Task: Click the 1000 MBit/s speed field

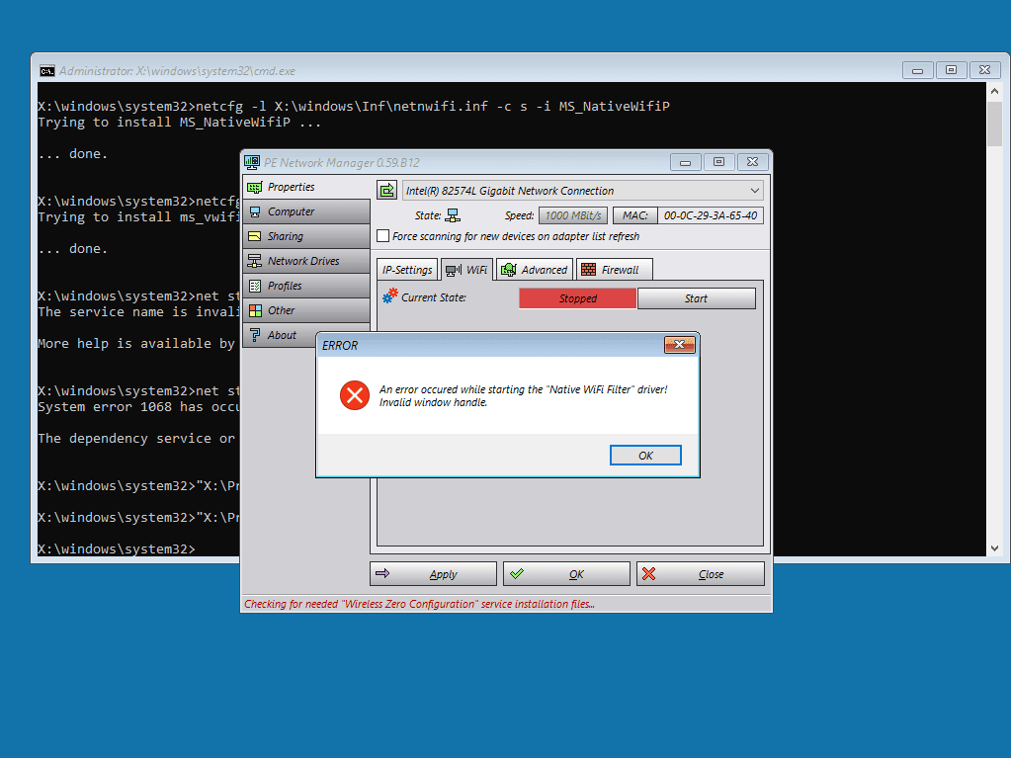Action: 573,214
